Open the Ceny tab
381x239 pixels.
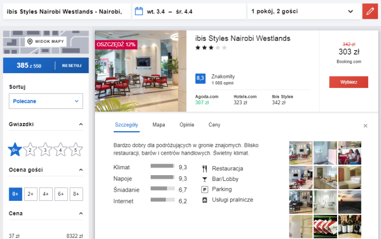pyautogui.click(x=215, y=125)
